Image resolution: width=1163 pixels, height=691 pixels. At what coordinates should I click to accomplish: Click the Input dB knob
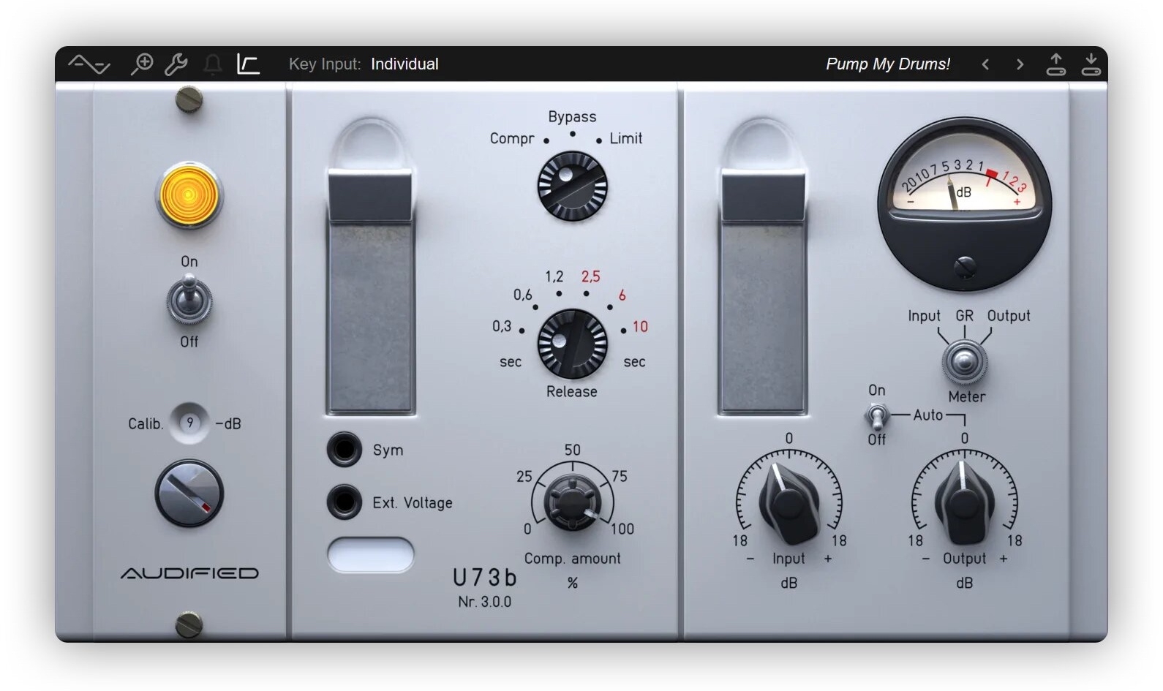pos(788,503)
